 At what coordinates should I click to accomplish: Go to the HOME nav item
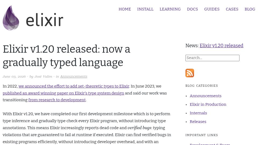(x=125, y=9)
